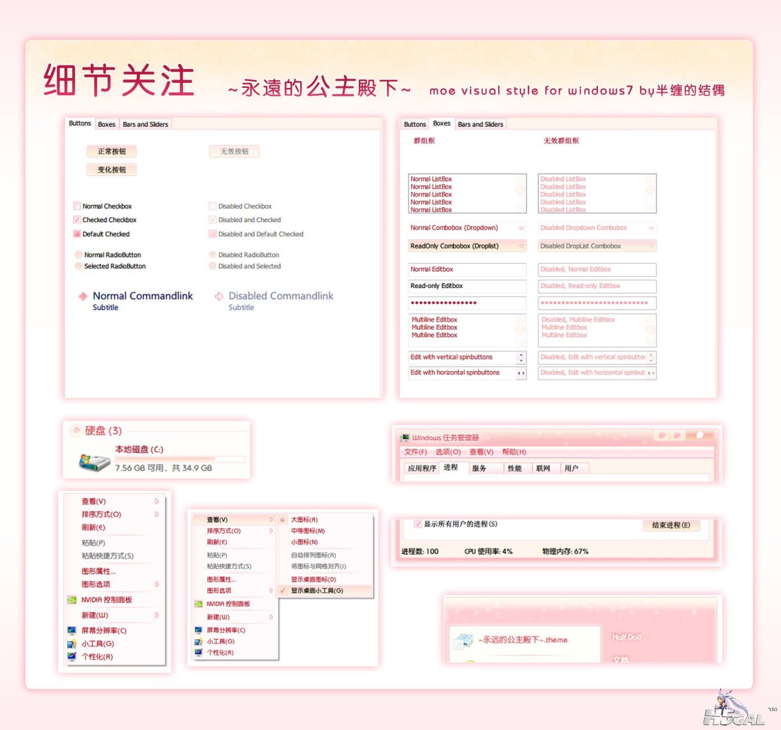This screenshot has width=781, height=730.
Task: Open the 文件(F) menu in Task Manager
Action: 416,452
